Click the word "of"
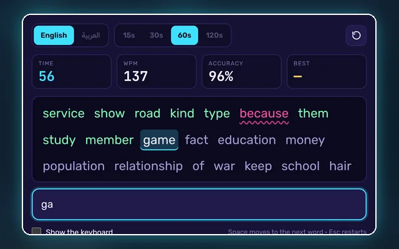 (x=198, y=166)
